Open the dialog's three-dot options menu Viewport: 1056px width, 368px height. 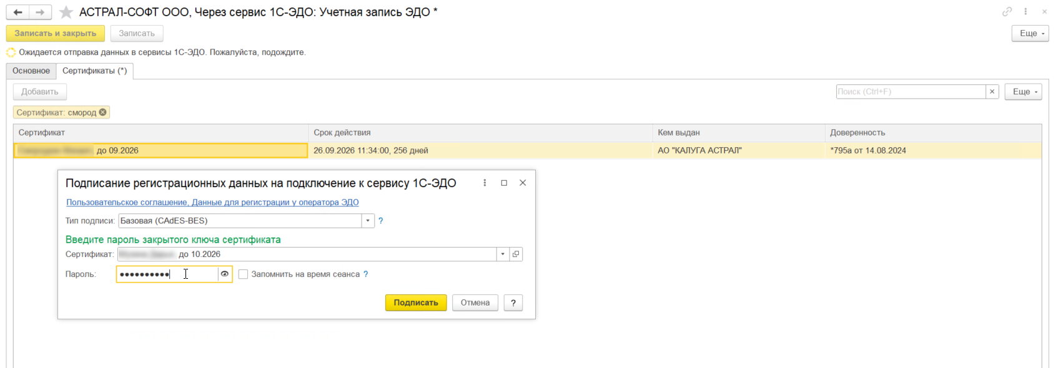tap(485, 183)
